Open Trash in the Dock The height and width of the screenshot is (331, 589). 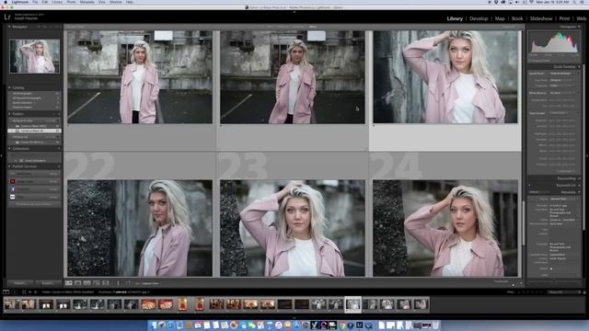pos(435,325)
